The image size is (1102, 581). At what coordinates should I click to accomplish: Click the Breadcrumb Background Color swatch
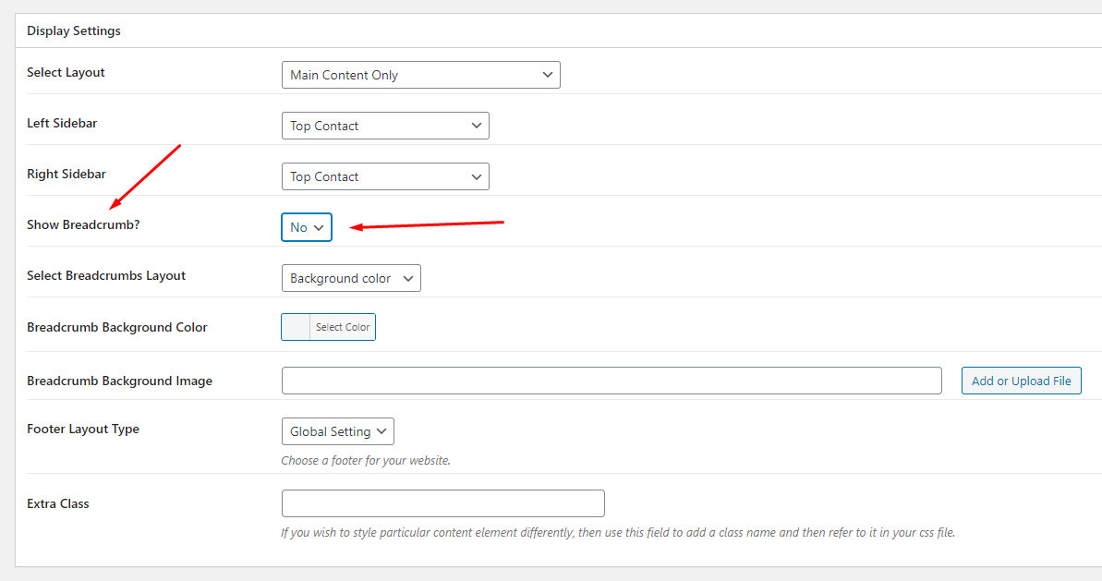pos(296,327)
